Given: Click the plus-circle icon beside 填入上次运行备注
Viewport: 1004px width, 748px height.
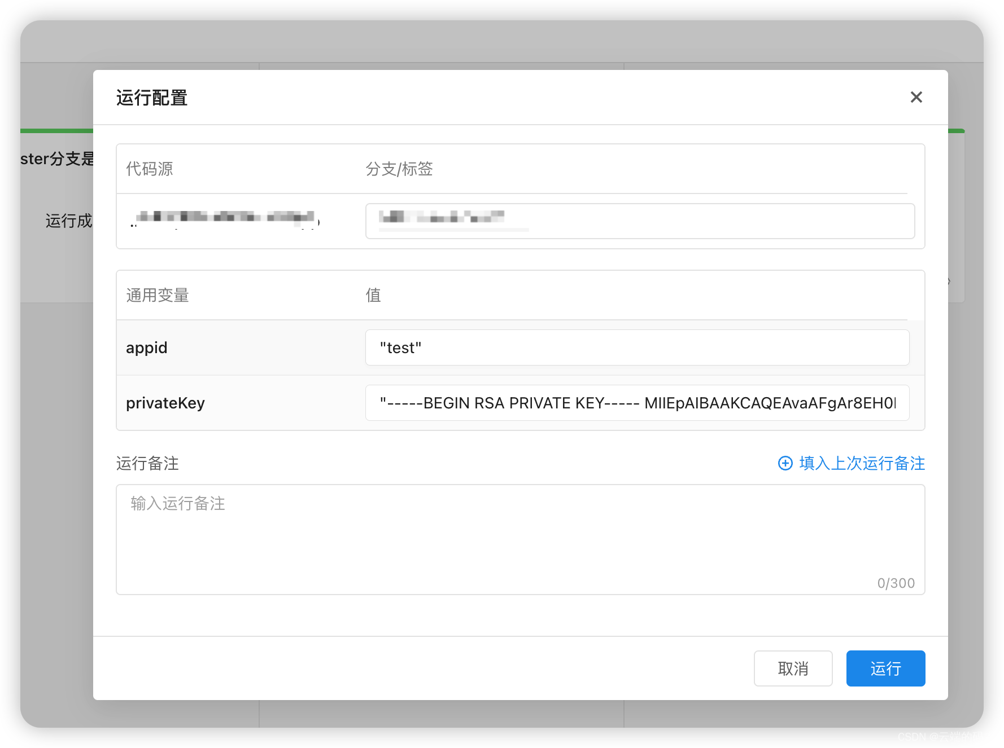Looking at the screenshot, I should 785,463.
